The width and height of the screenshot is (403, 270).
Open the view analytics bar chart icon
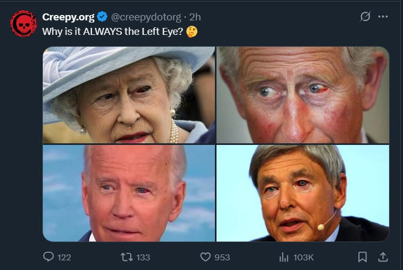(284, 257)
